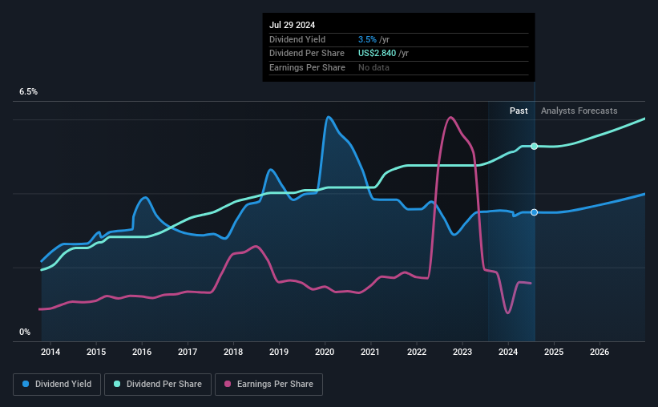Click the 3.5% Dividend Yield value in the tooltip
The height and width of the screenshot is (407, 658).
pos(367,39)
